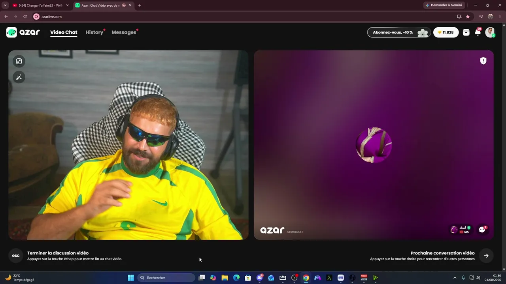Open the Voicemeeter app in the taskbar
This screenshot has height=284, width=506.
click(364, 278)
